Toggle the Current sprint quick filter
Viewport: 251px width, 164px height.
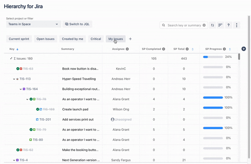pos(19,39)
